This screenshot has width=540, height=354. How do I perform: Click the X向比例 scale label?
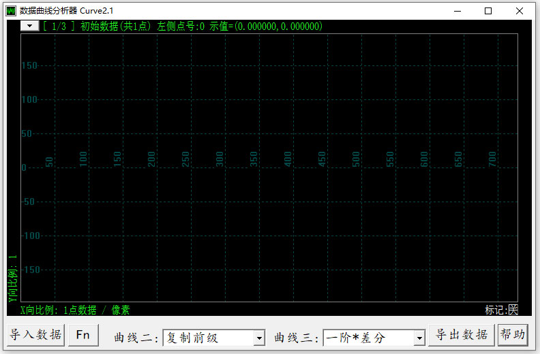pyautogui.click(x=75, y=310)
